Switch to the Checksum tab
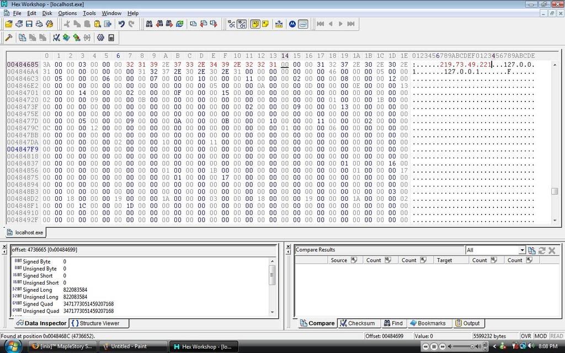The image size is (565, 353). point(358,323)
